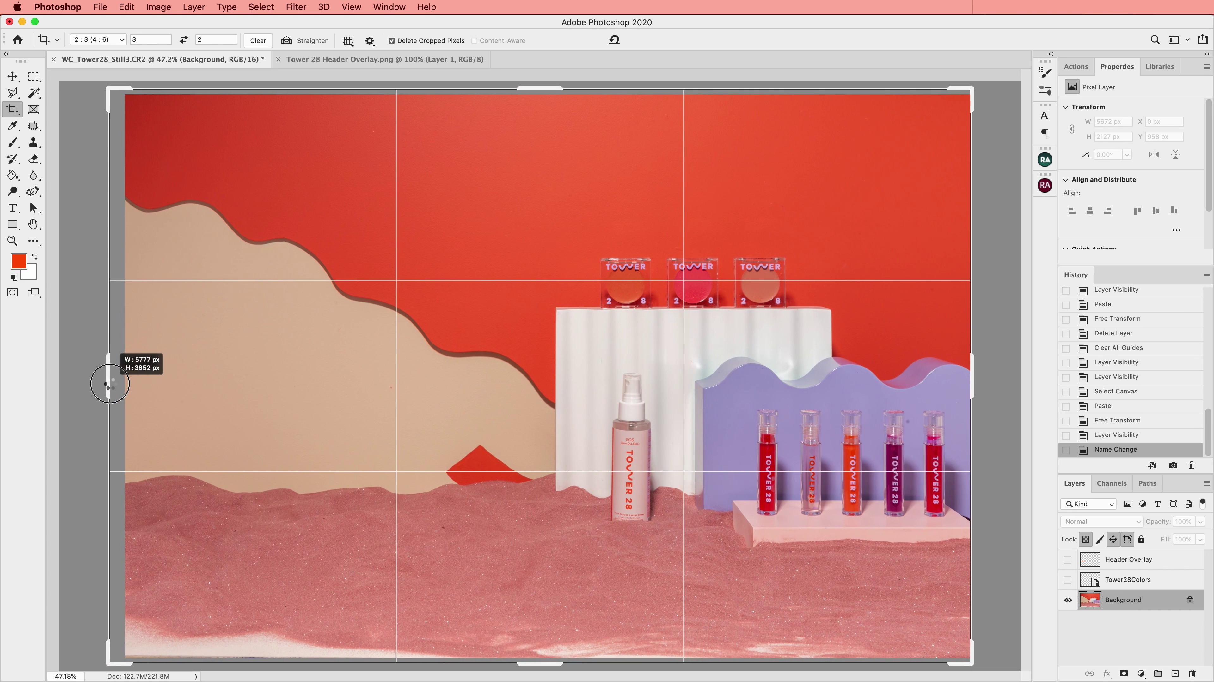1214x682 pixels.
Task: Select the Brush tool
Action: click(x=12, y=142)
